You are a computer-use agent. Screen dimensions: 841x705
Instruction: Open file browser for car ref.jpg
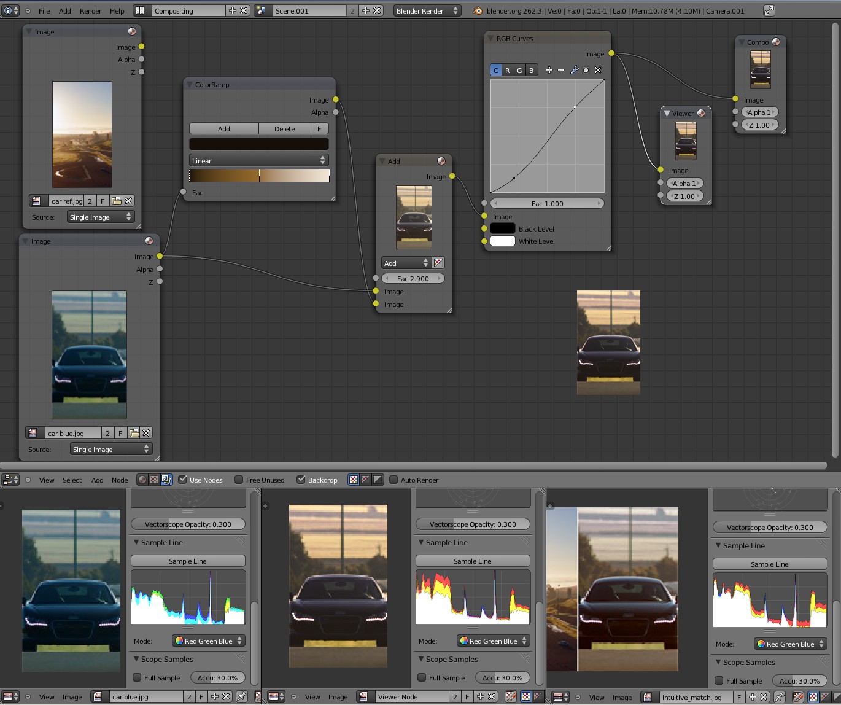[116, 201]
